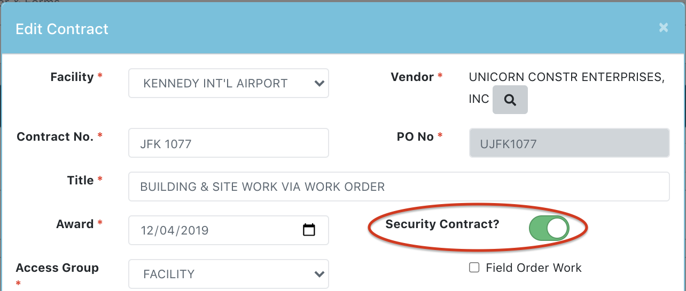Click the UNICORN CONSTR ENTERPRISES vendor name
Screen dimensions: 686x291
point(567,77)
